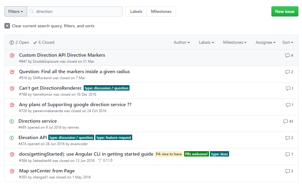Image resolution: width=302 pixels, height=185 pixels.
Task: Open author ewancoder's link
Action: pos(79,144)
